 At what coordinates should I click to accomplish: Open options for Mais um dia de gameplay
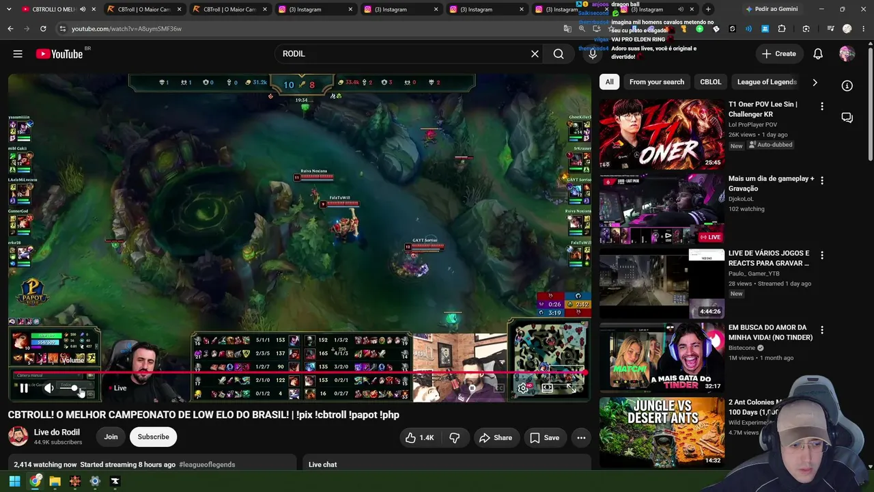coord(822,180)
